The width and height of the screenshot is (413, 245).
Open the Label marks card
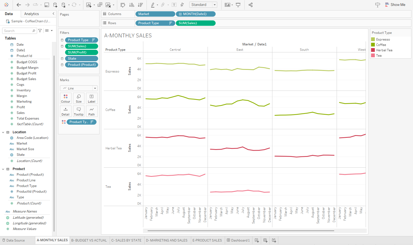(92, 98)
